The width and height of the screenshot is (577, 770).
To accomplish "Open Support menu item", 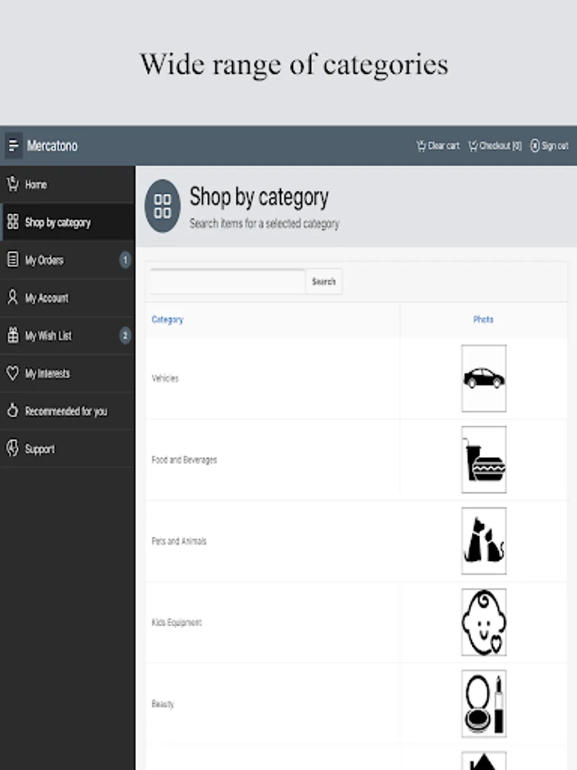I will point(67,449).
